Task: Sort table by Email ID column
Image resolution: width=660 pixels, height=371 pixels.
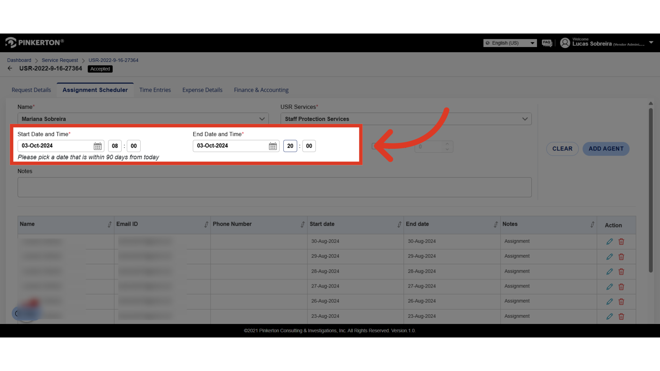Action: pyautogui.click(x=206, y=224)
